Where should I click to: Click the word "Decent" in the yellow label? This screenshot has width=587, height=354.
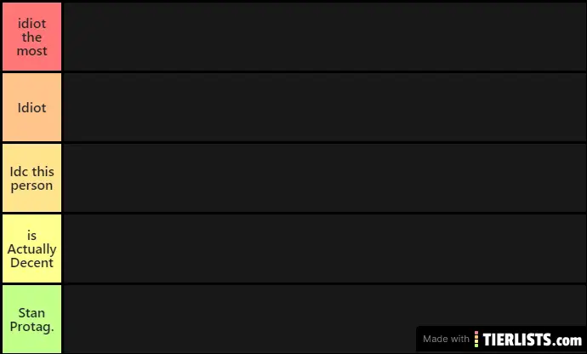[x=31, y=263]
